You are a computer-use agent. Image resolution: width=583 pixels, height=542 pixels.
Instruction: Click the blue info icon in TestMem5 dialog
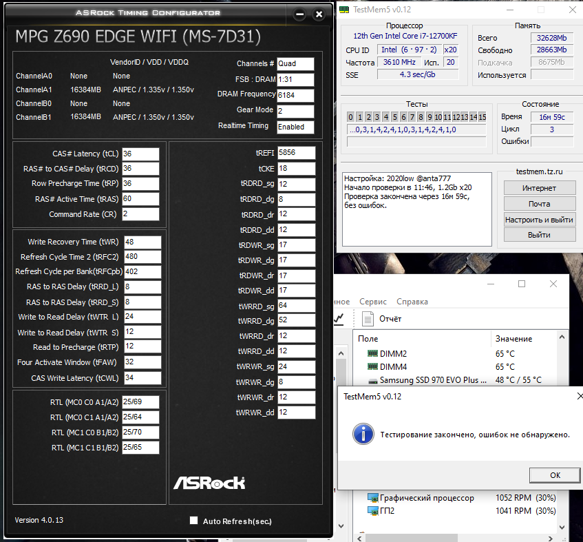click(x=363, y=434)
